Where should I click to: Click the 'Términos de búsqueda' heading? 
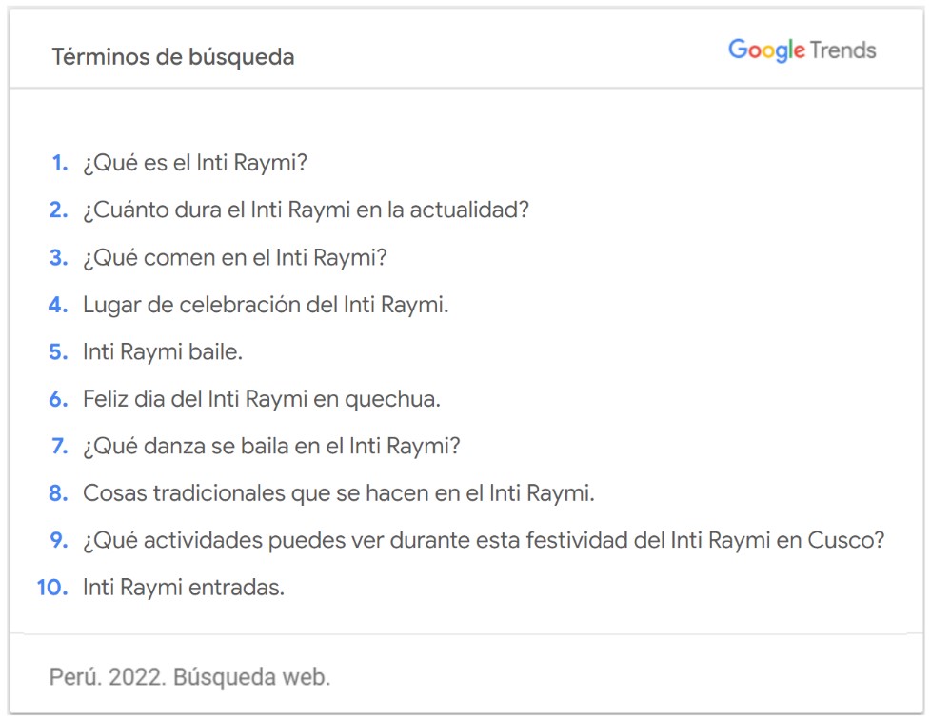(x=173, y=57)
